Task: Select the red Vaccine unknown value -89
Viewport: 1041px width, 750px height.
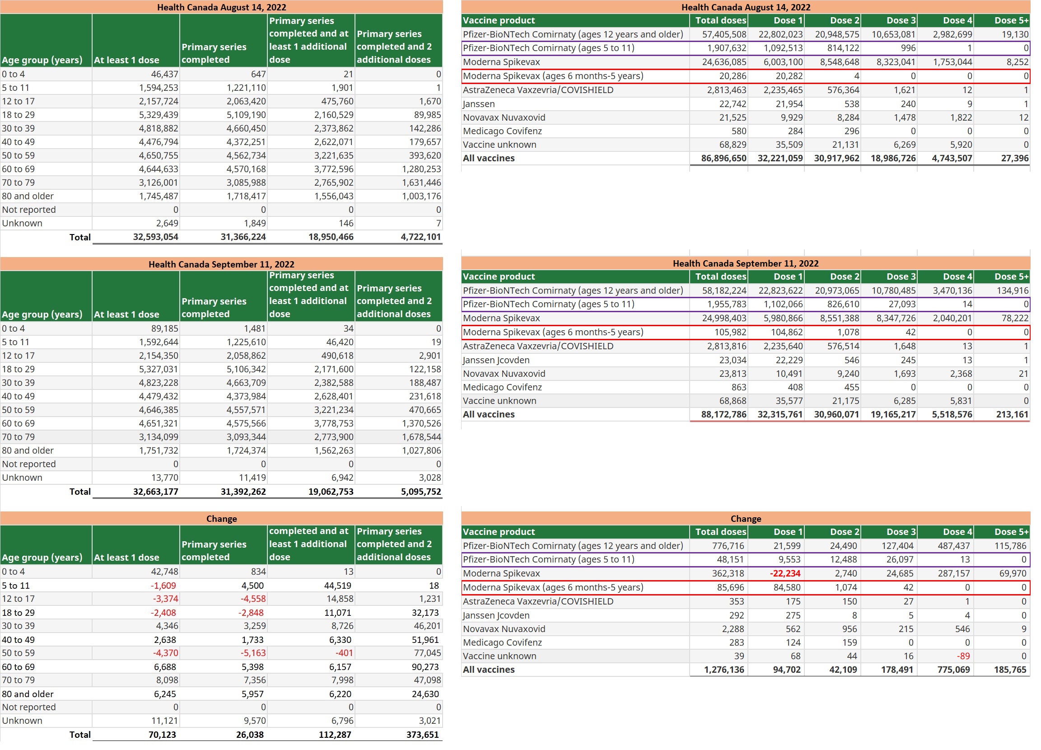Action: pyautogui.click(x=946, y=656)
